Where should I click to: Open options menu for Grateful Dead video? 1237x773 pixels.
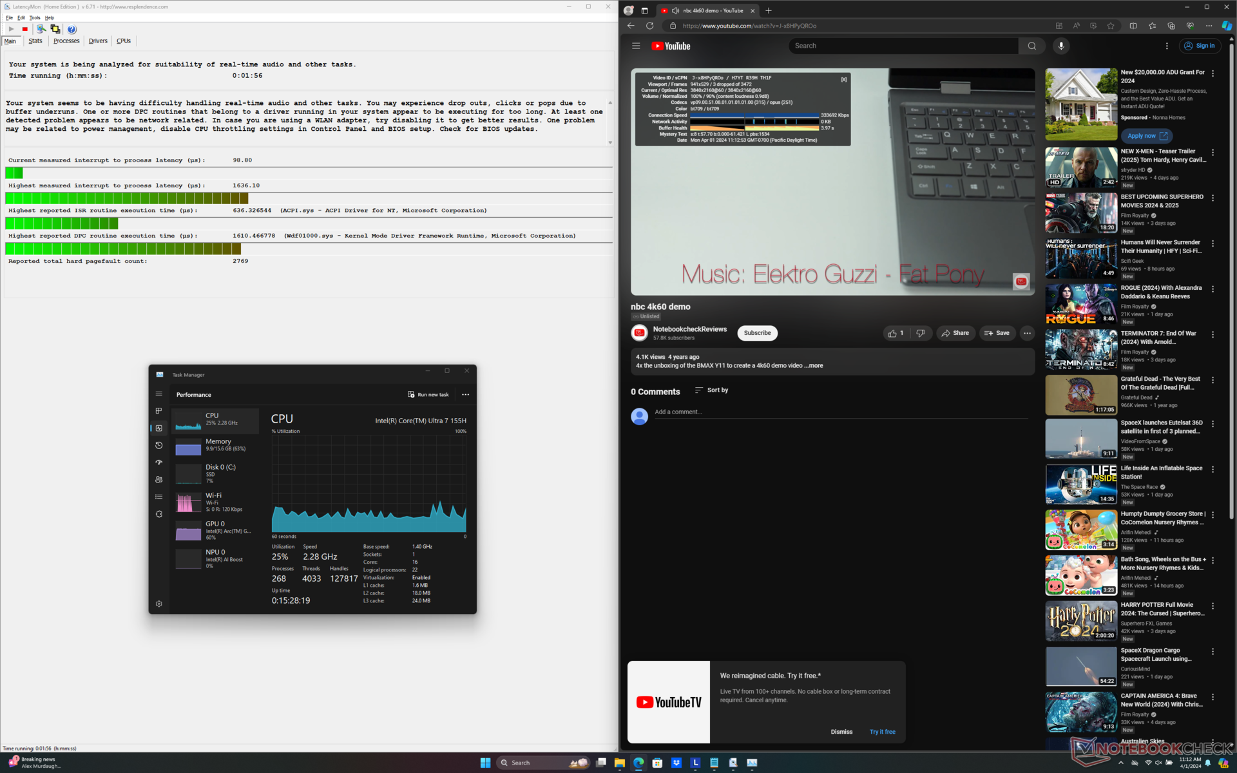(x=1213, y=380)
